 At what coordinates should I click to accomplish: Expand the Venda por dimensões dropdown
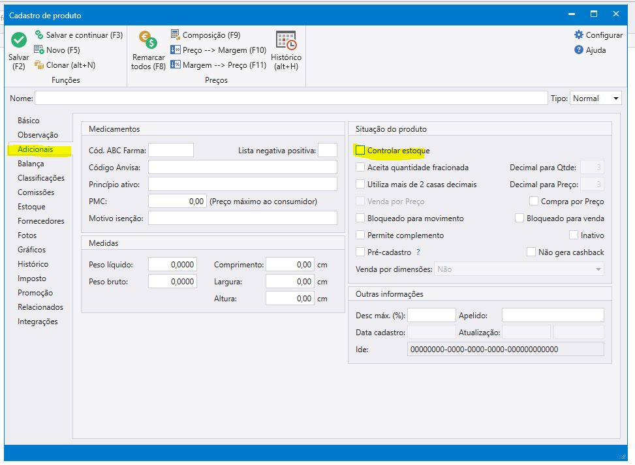tap(598, 269)
